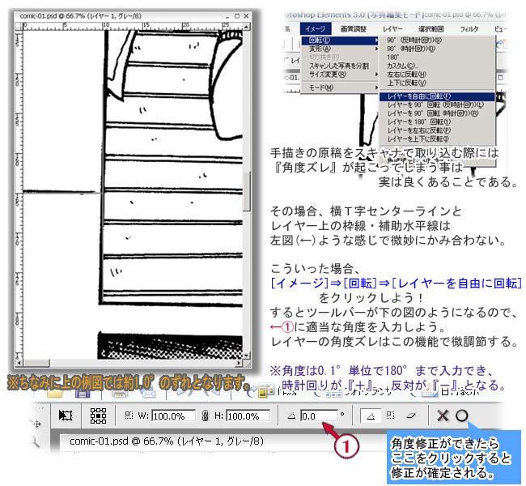This screenshot has width=526, height=486.
Task: Choose 90° (反時計回り) rotation
Action: pos(437,40)
